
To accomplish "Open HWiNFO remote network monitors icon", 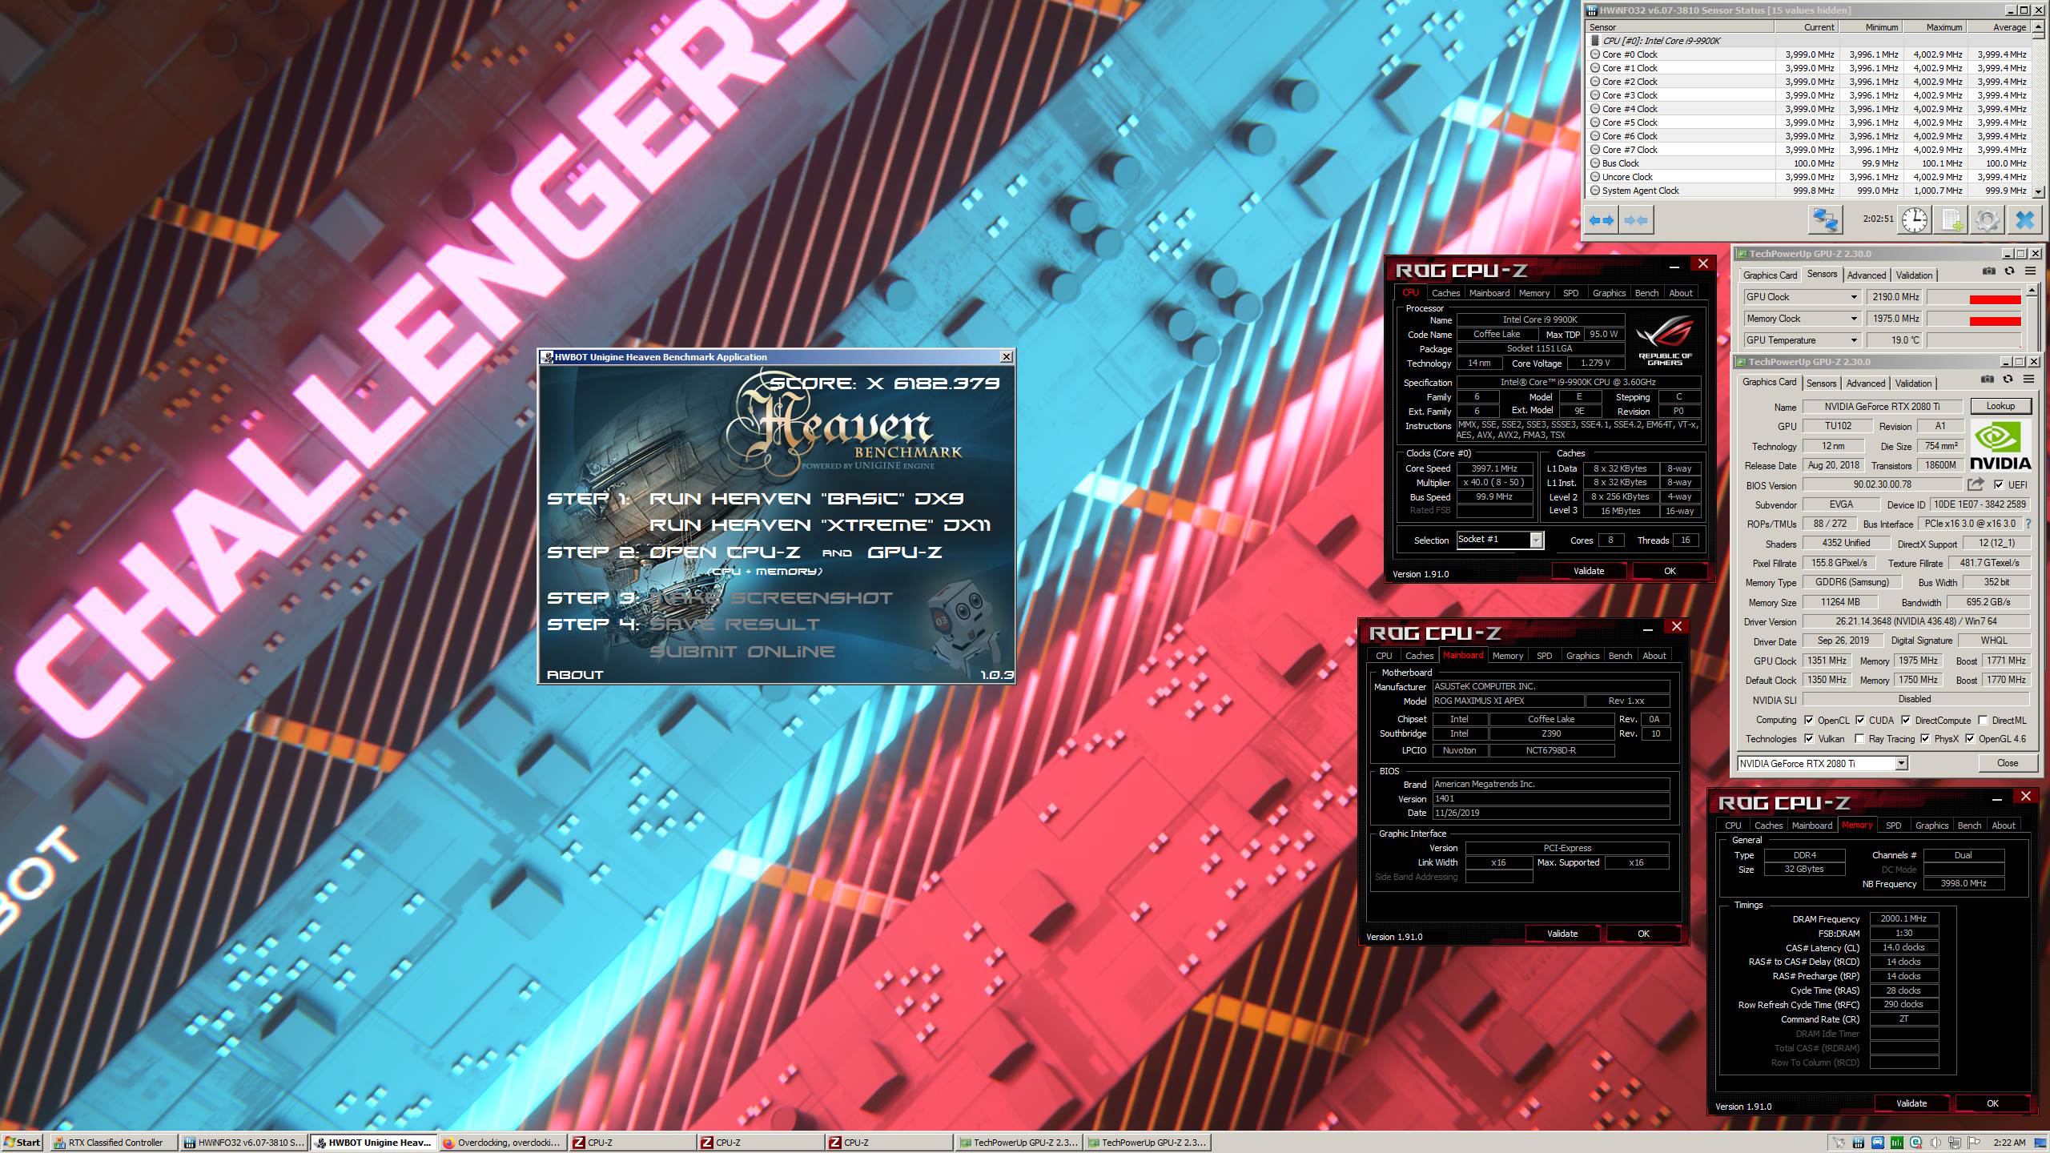I will click(x=1825, y=220).
